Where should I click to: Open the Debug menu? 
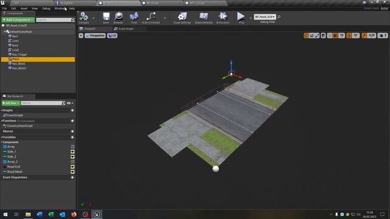[46, 9]
